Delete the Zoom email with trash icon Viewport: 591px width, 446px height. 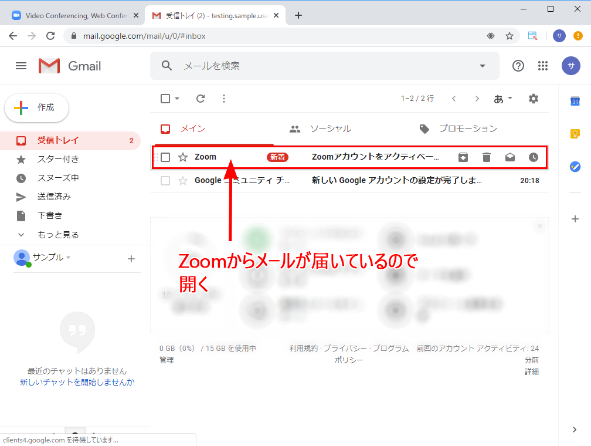[x=486, y=157]
